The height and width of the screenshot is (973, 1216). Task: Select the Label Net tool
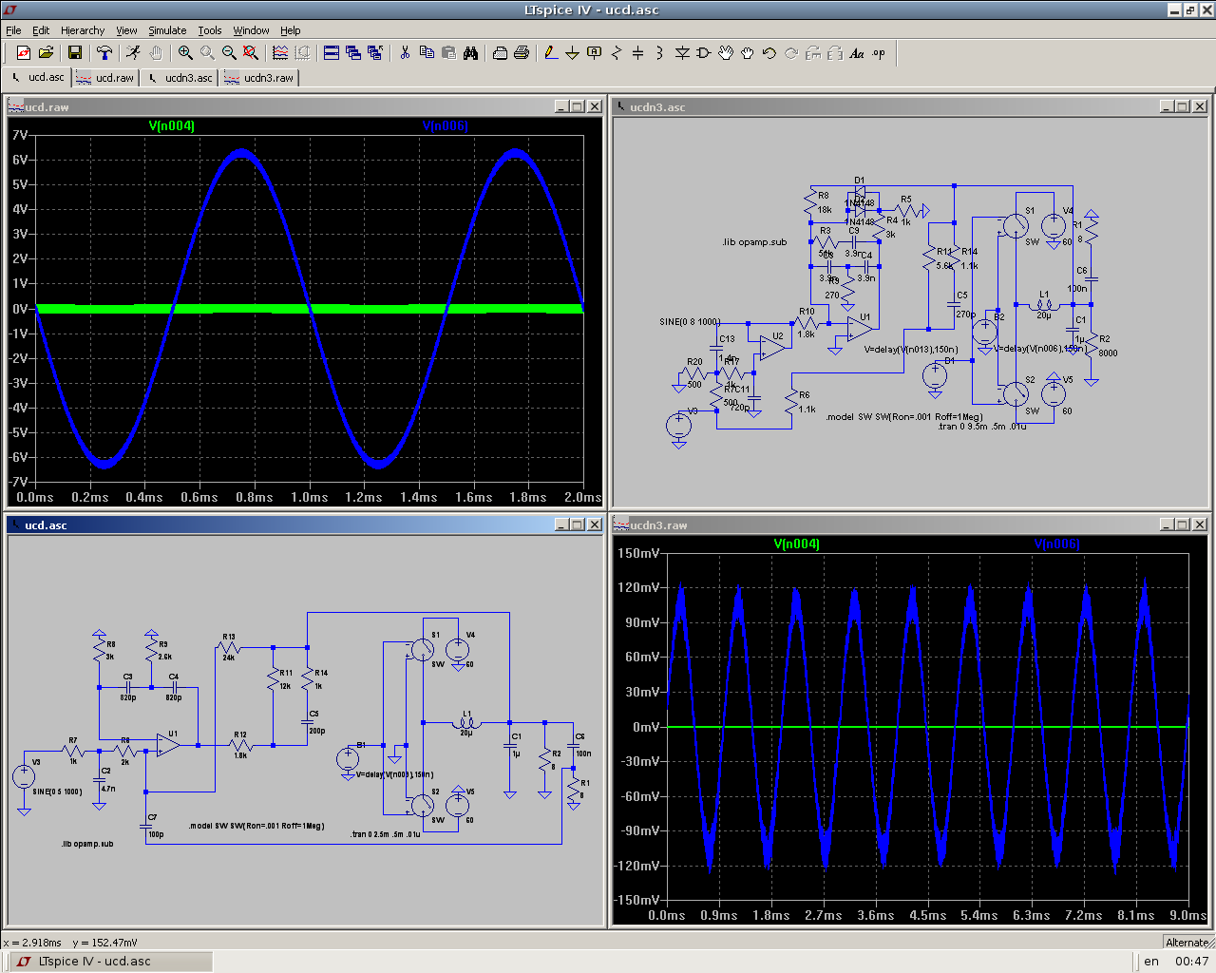click(x=595, y=53)
